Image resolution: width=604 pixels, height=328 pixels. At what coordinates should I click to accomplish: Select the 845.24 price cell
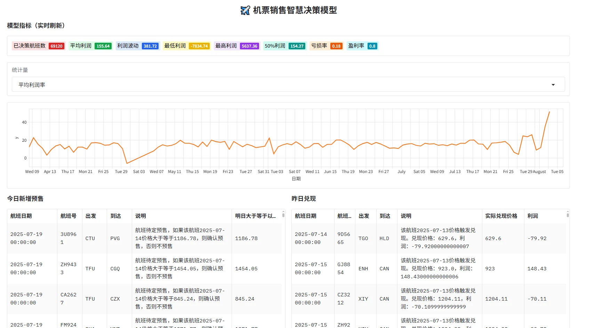tap(257, 299)
